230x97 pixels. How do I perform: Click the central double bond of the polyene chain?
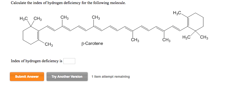113,28
